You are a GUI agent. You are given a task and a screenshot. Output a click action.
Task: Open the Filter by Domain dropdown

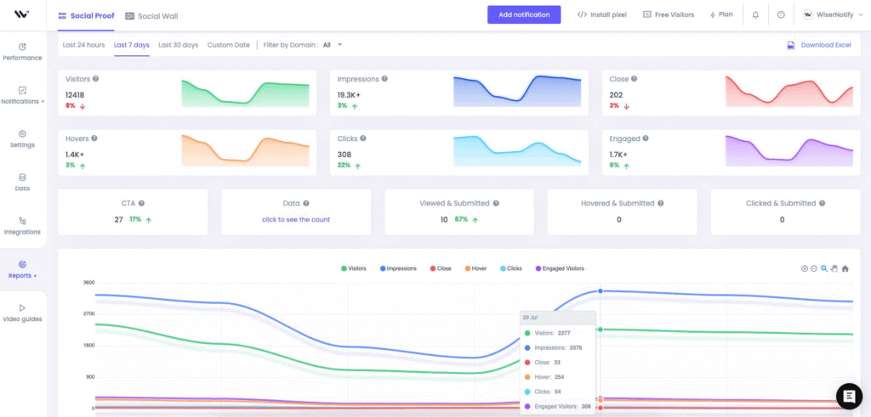333,45
